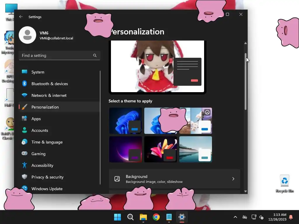Click the current theme preview image
Viewport: 299px width, 224px height.
(157, 66)
